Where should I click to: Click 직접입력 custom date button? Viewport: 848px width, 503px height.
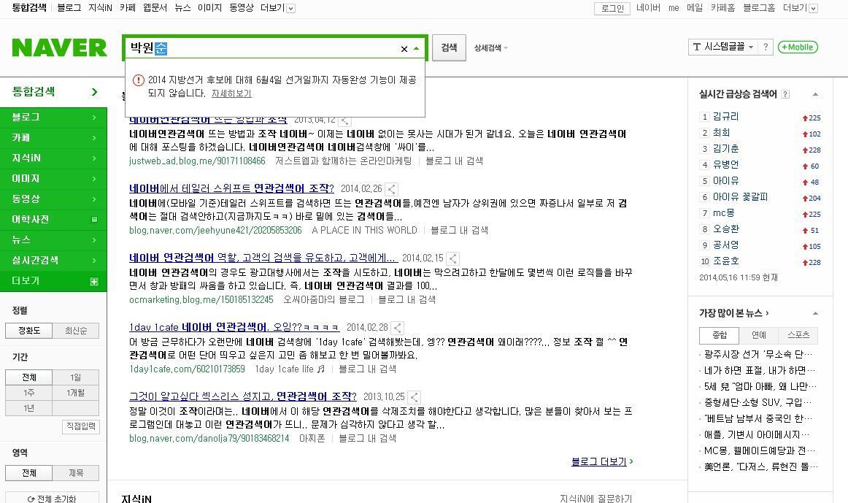coord(80,426)
